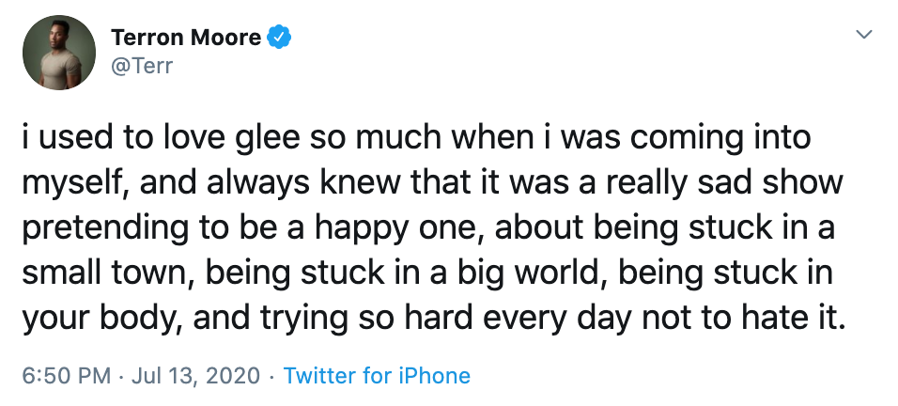Click the phrase "happy one" in the tweet
Viewport: 898px width, 406px height.
click(404, 229)
